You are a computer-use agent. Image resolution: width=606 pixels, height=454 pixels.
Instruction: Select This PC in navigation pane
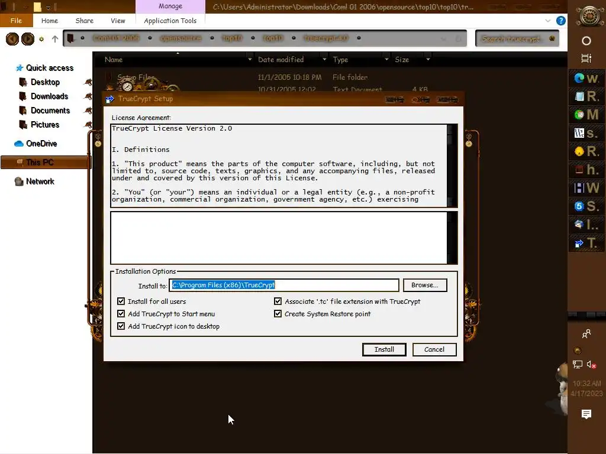pos(46,163)
